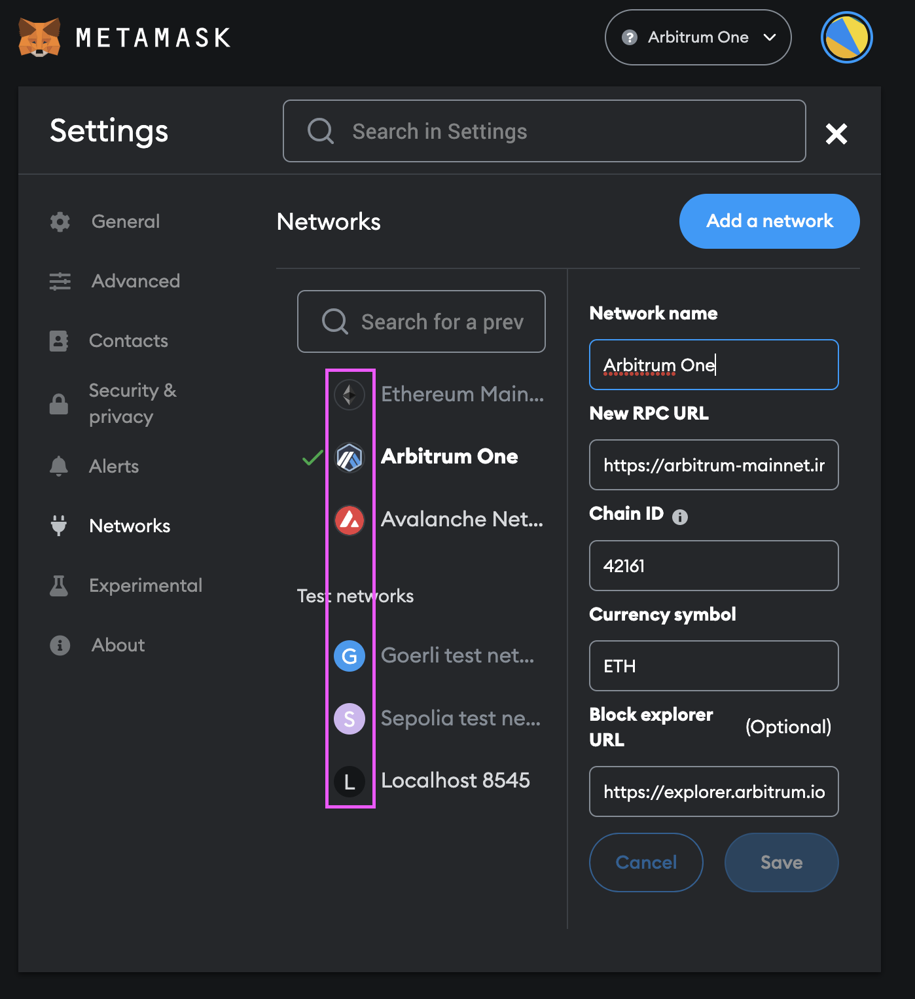Click the Chain ID info icon
Viewport: 915px width, 999px height.
tap(680, 517)
